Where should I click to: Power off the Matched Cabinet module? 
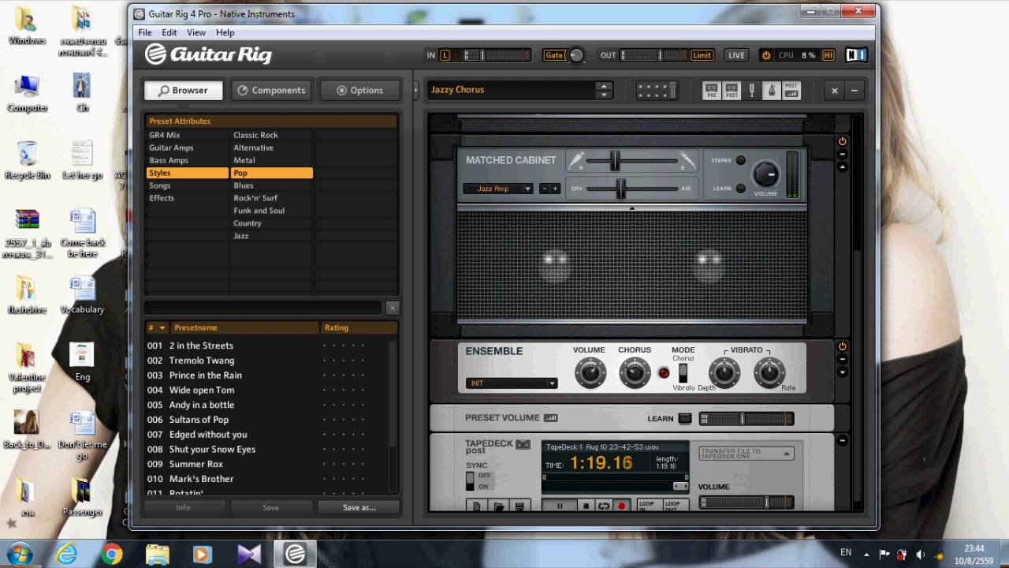click(842, 141)
